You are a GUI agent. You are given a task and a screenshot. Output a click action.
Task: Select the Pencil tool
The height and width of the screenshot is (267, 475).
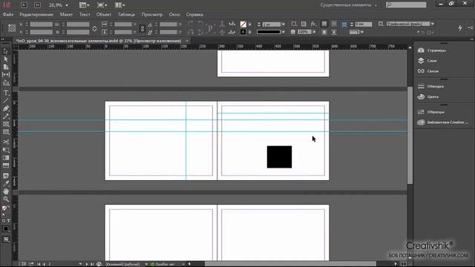(x=6, y=116)
